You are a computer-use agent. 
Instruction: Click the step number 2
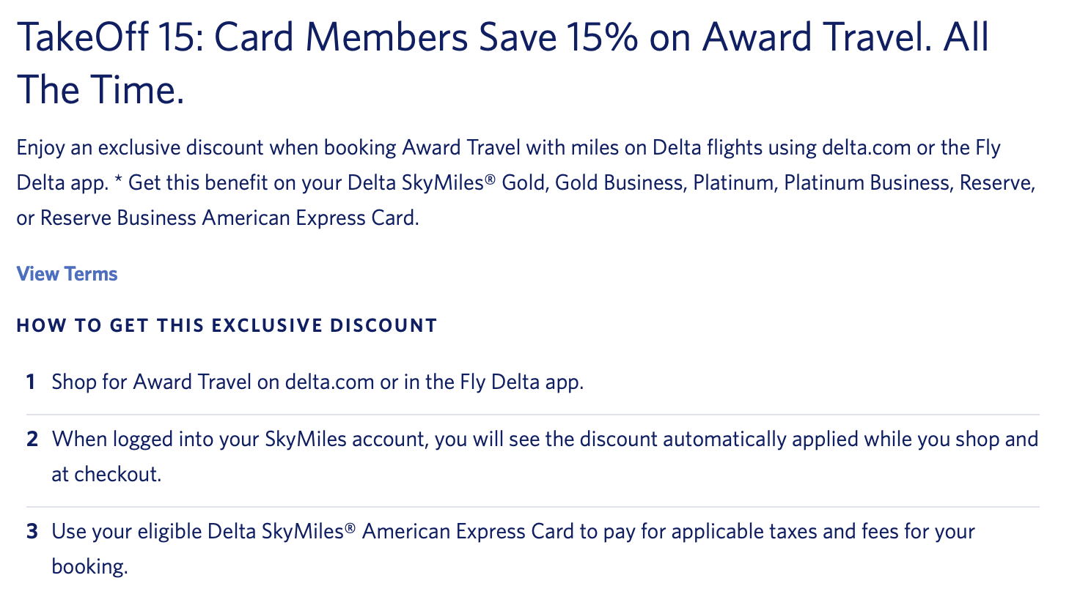[32, 440]
